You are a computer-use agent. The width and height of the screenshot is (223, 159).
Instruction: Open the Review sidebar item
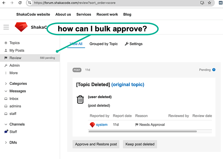click(x=30, y=58)
